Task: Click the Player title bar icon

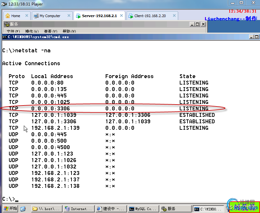Action: (4, 4)
